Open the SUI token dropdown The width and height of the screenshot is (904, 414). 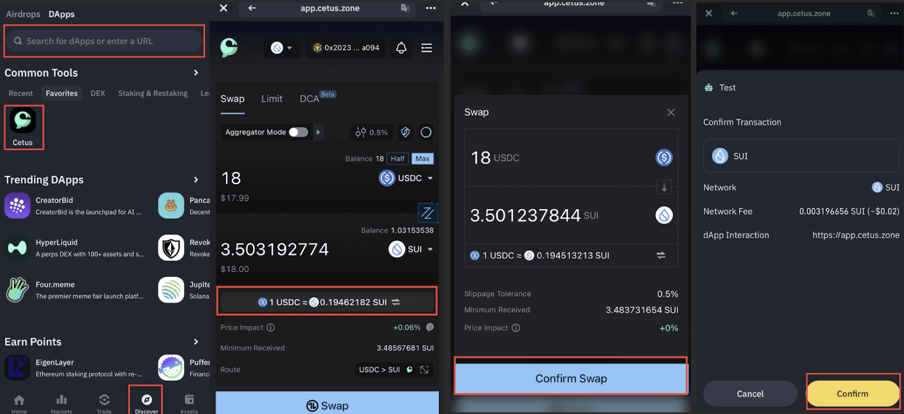point(411,249)
